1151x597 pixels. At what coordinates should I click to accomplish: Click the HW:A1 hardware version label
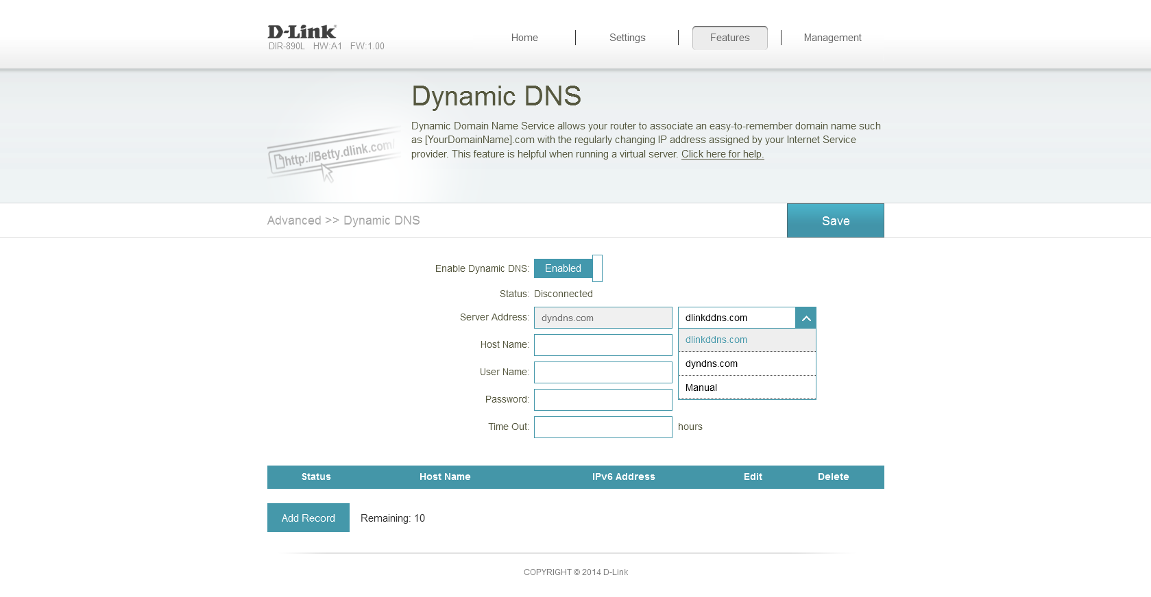(328, 47)
